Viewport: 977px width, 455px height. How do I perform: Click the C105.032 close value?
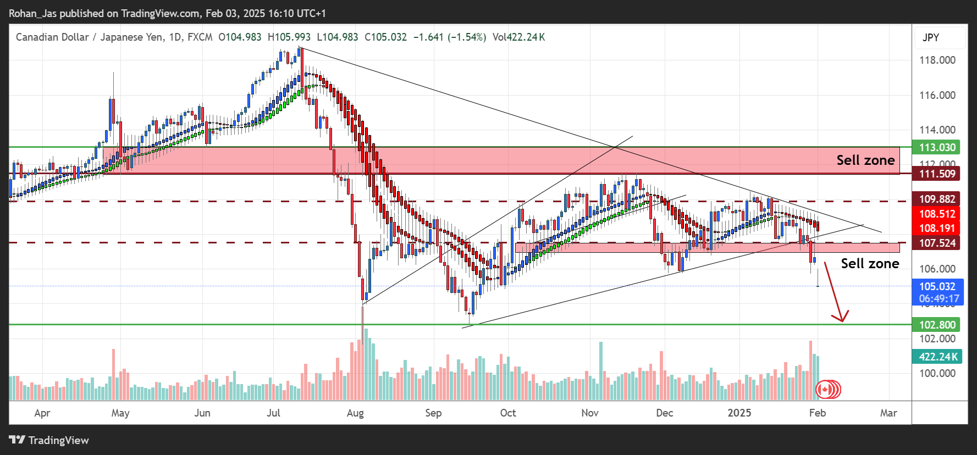(385, 37)
